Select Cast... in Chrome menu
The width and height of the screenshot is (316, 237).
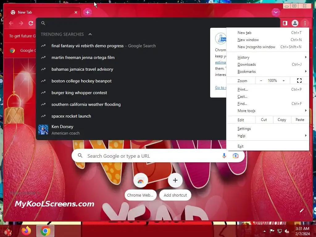[268, 96]
